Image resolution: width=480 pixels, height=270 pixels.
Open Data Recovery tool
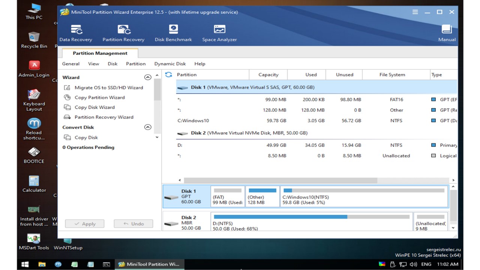click(76, 33)
